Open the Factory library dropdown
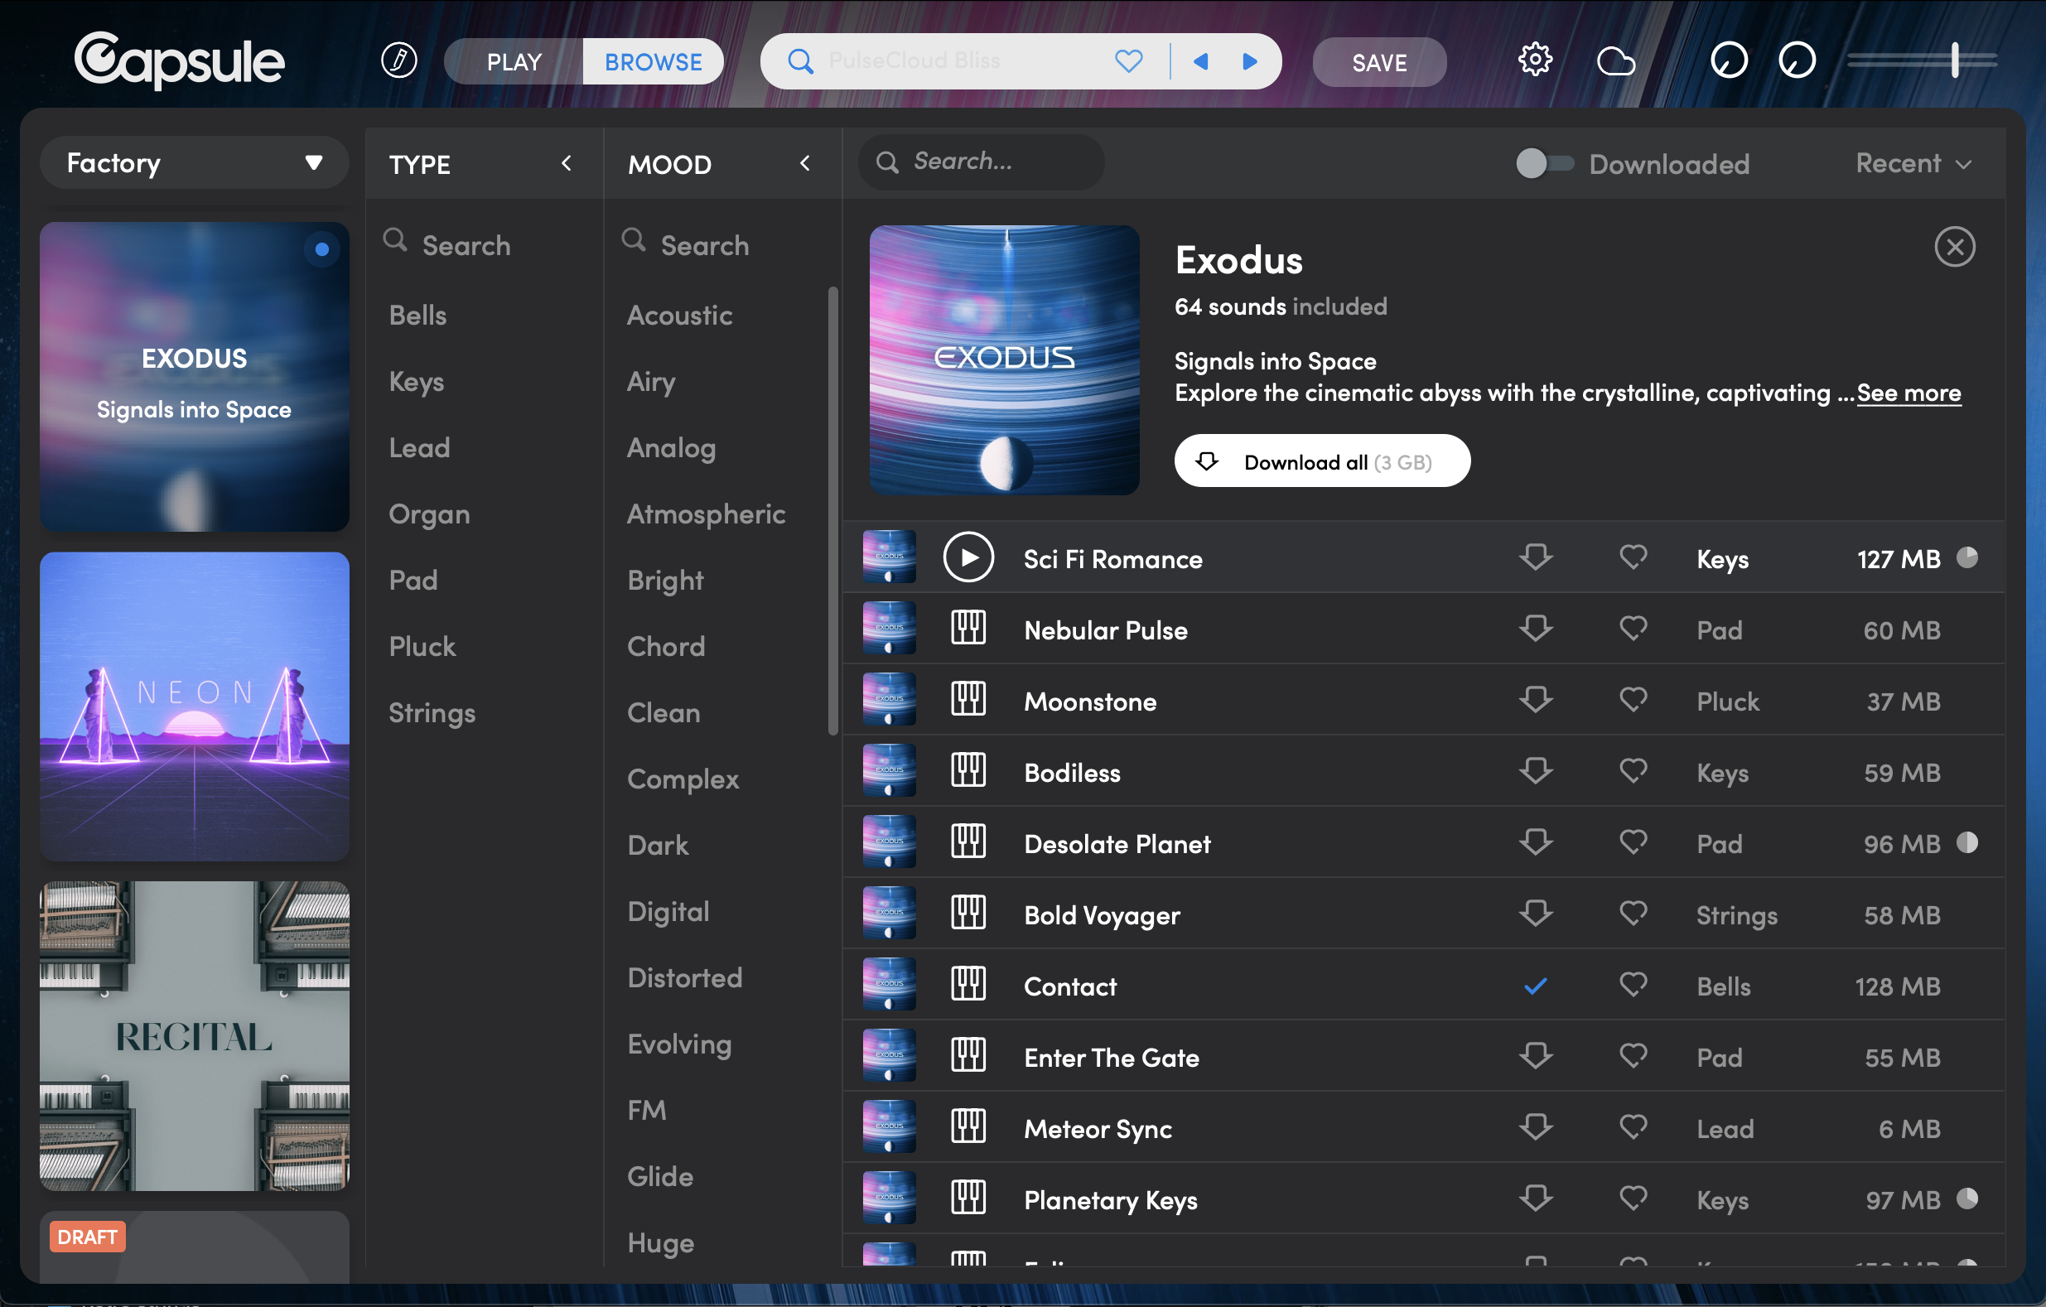This screenshot has height=1307, width=2046. click(x=195, y=163)
